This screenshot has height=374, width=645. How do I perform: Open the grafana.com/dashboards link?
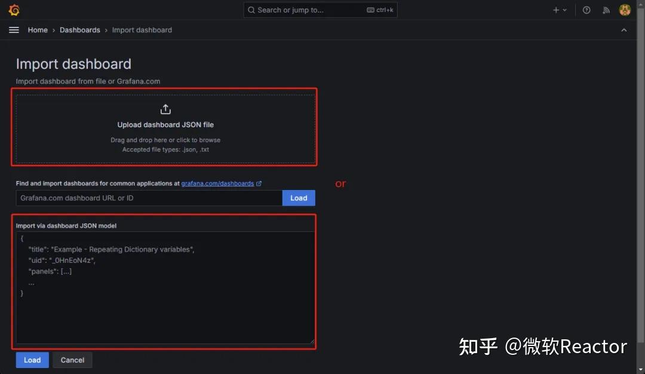pyautogui.click(x=217, y=183)
